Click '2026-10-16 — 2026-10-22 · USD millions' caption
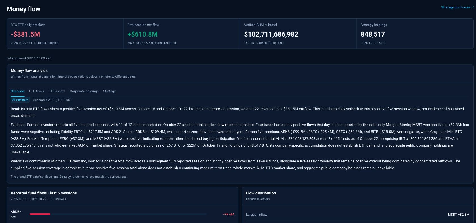476x223 pixels. coord(39,199)
